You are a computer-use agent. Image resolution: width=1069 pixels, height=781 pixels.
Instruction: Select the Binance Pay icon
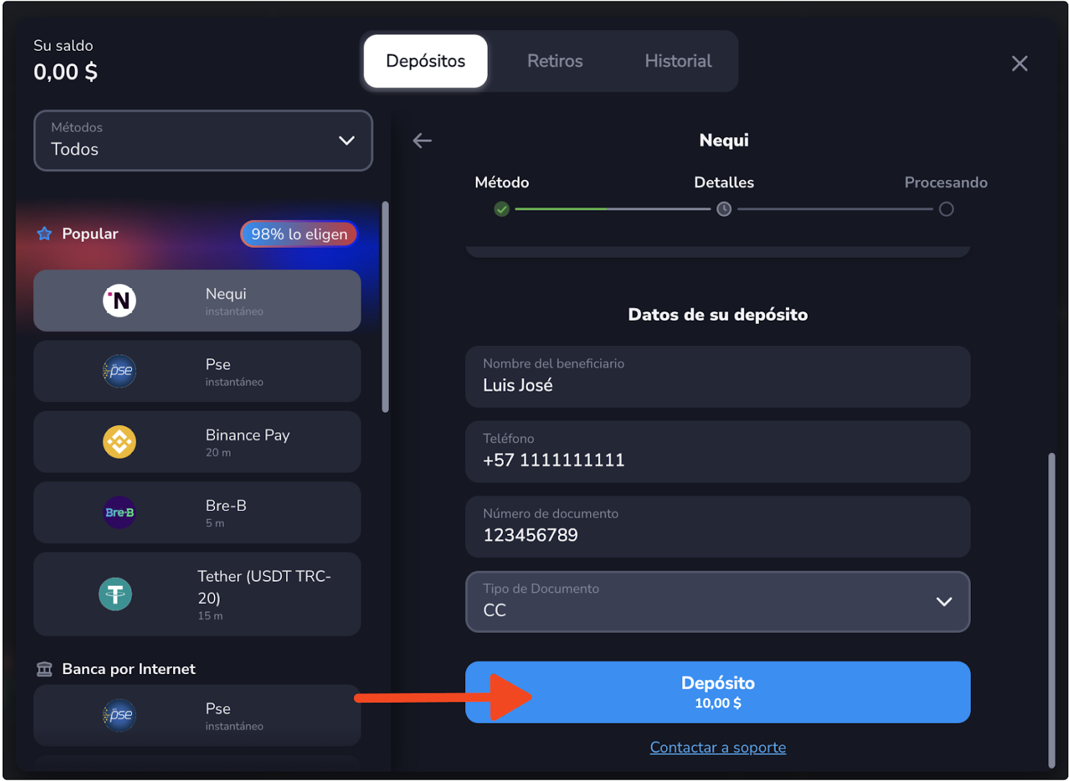pos(120,442)
